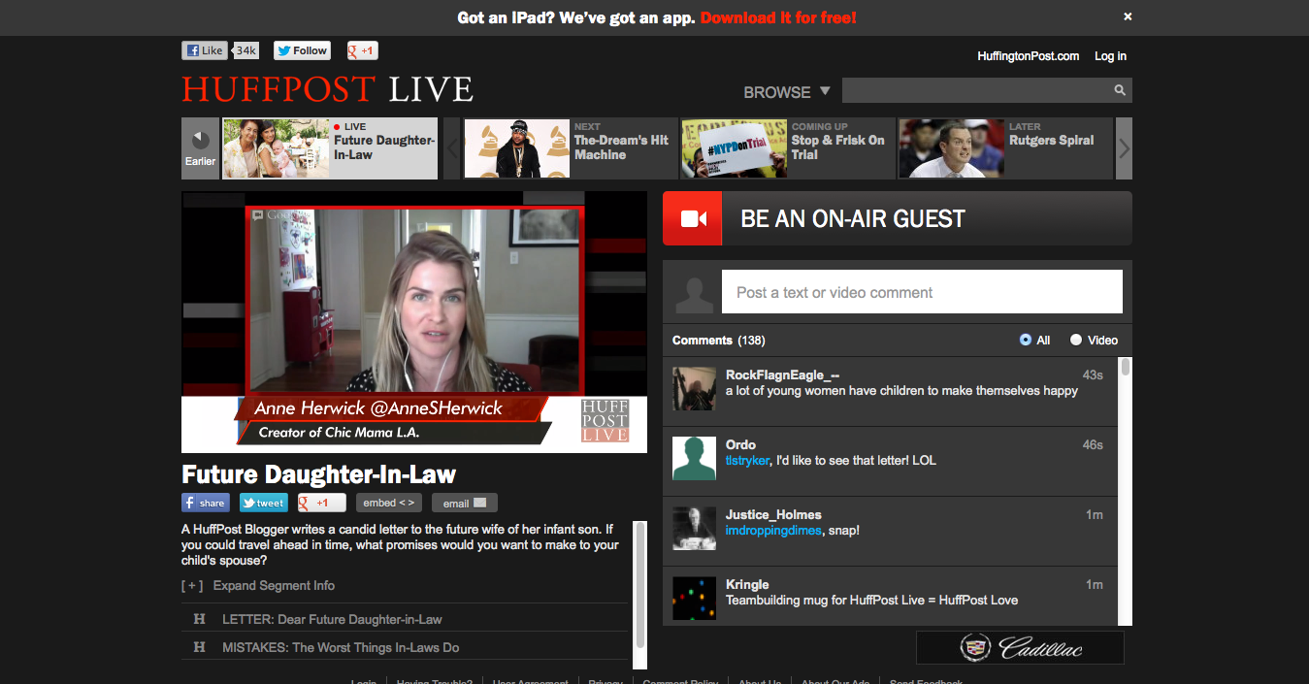Viewport: 1309px width, 684px height.
Task: Click the Google +1 button below title
Action: [322, 503]
